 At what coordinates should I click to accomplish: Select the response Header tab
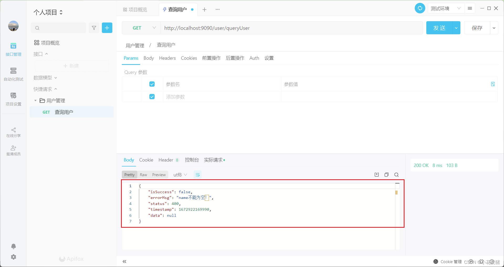169,160
